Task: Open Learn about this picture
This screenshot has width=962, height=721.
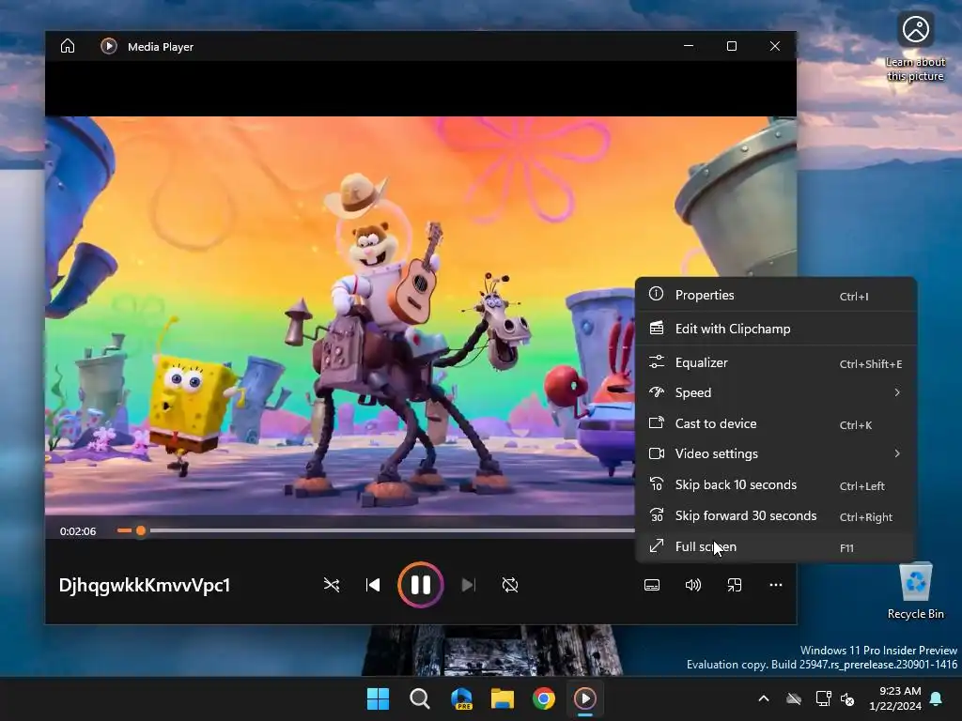Action: [x=915, y=47]
